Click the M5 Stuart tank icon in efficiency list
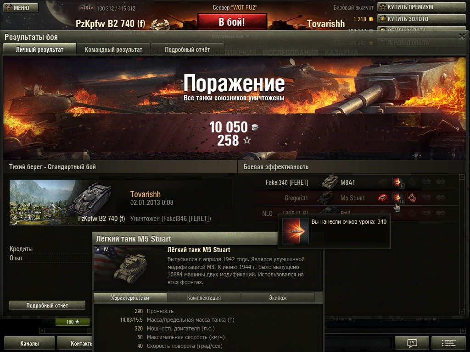This screenshot has height=352, width=470. tap(326, 198)
